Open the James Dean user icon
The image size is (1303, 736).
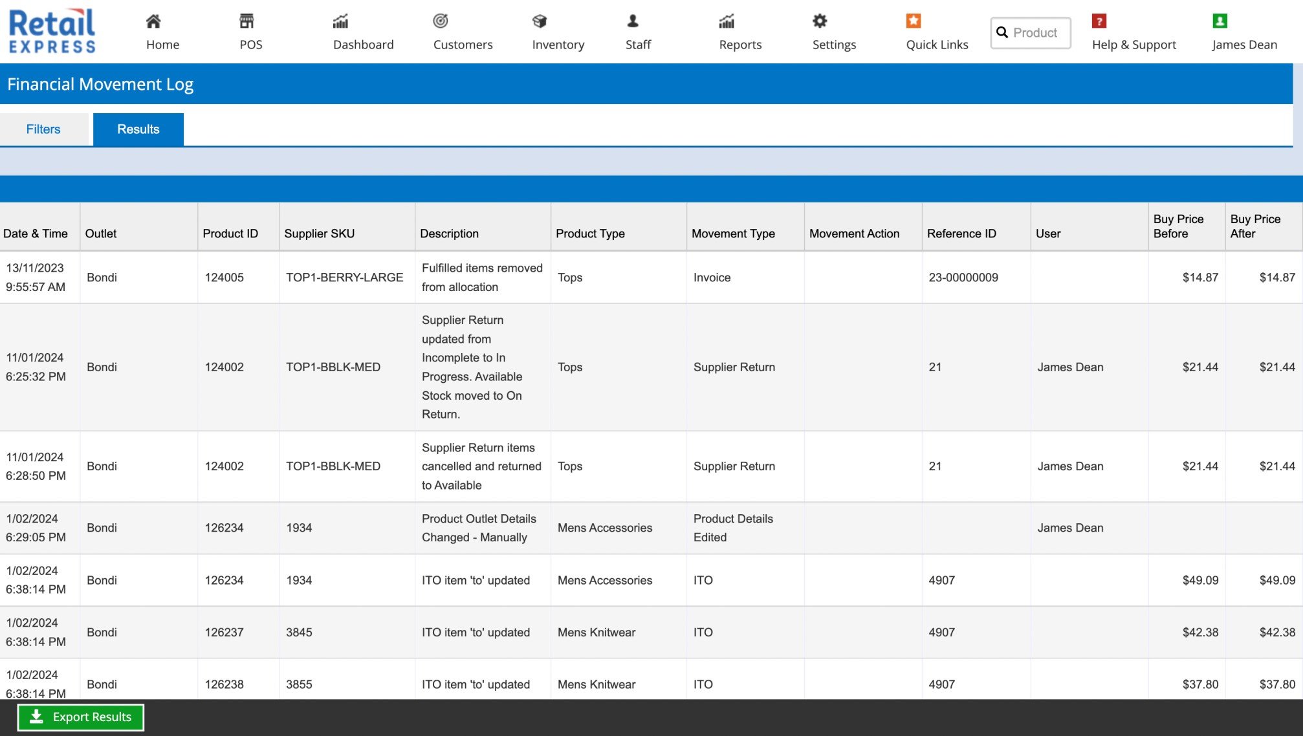1220,21
